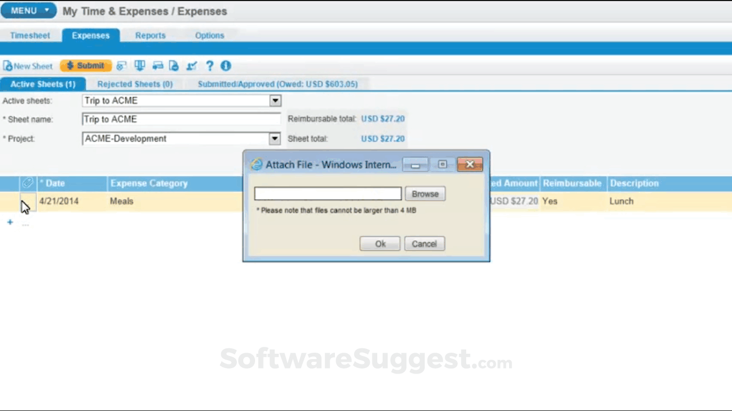Click the print icon in toolbar

(158, 66)
